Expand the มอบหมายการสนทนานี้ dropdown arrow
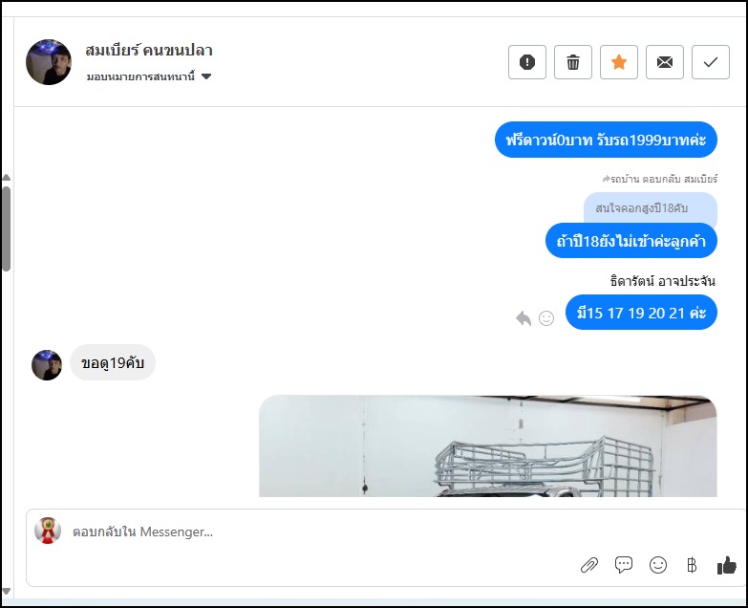This screenshot has width=748, height=608. point(206,76)
